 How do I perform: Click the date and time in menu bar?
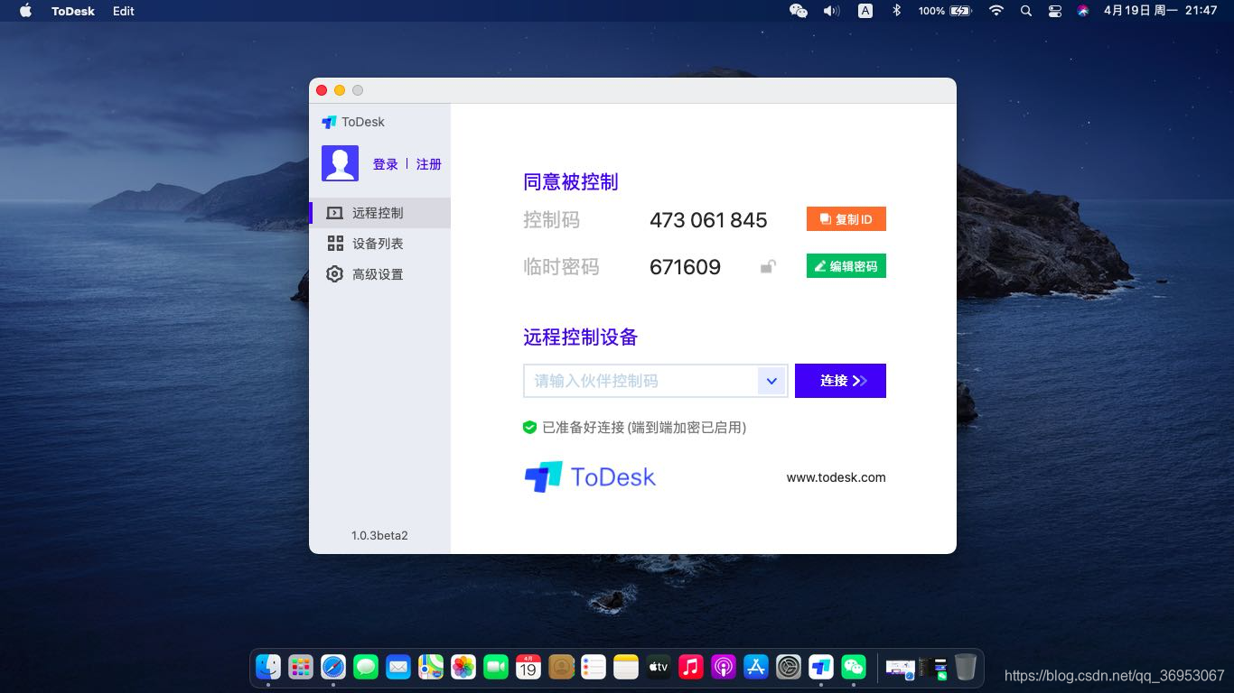pyautogui.click(x=1160, y=11)
